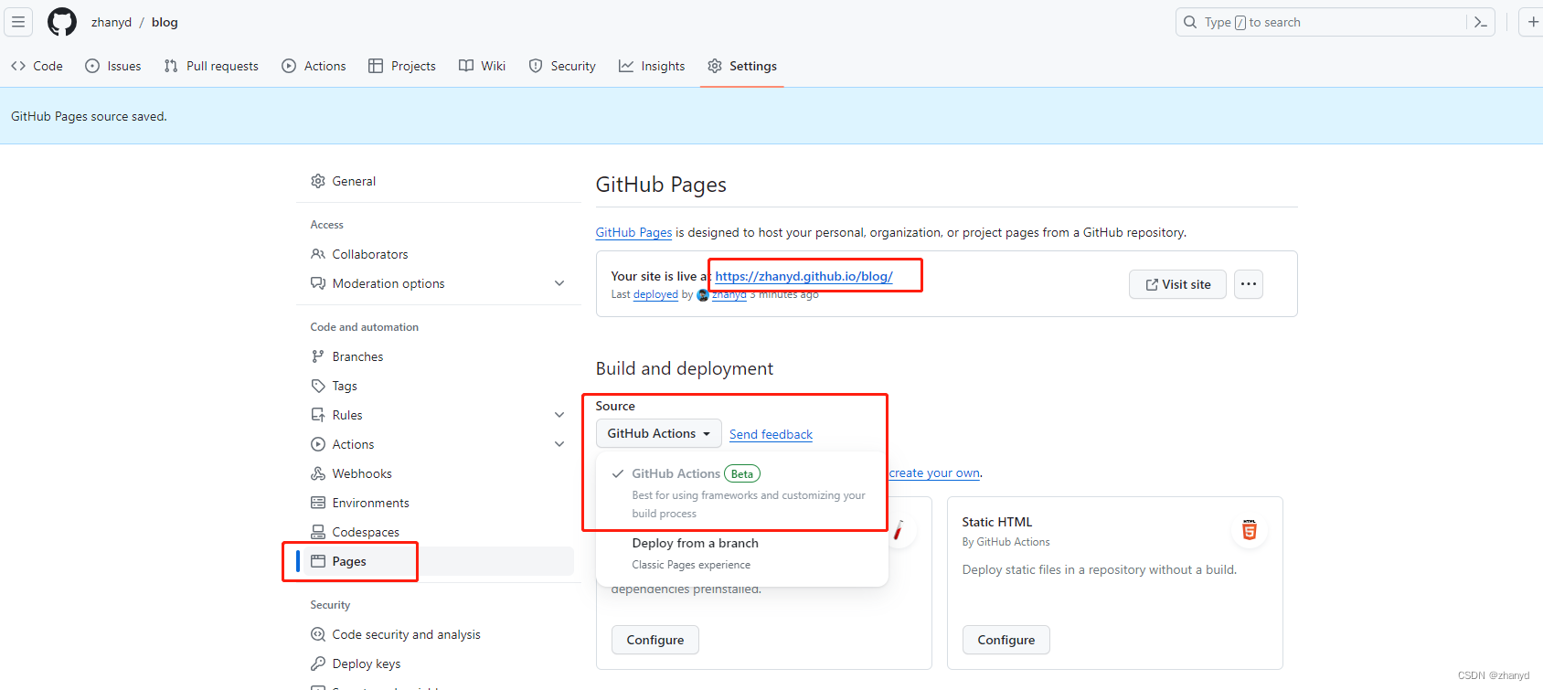This screenshot has width=1543, height=690.
Task: Click the GitHub Pages documentation link
Action: [x=633, y=232]
